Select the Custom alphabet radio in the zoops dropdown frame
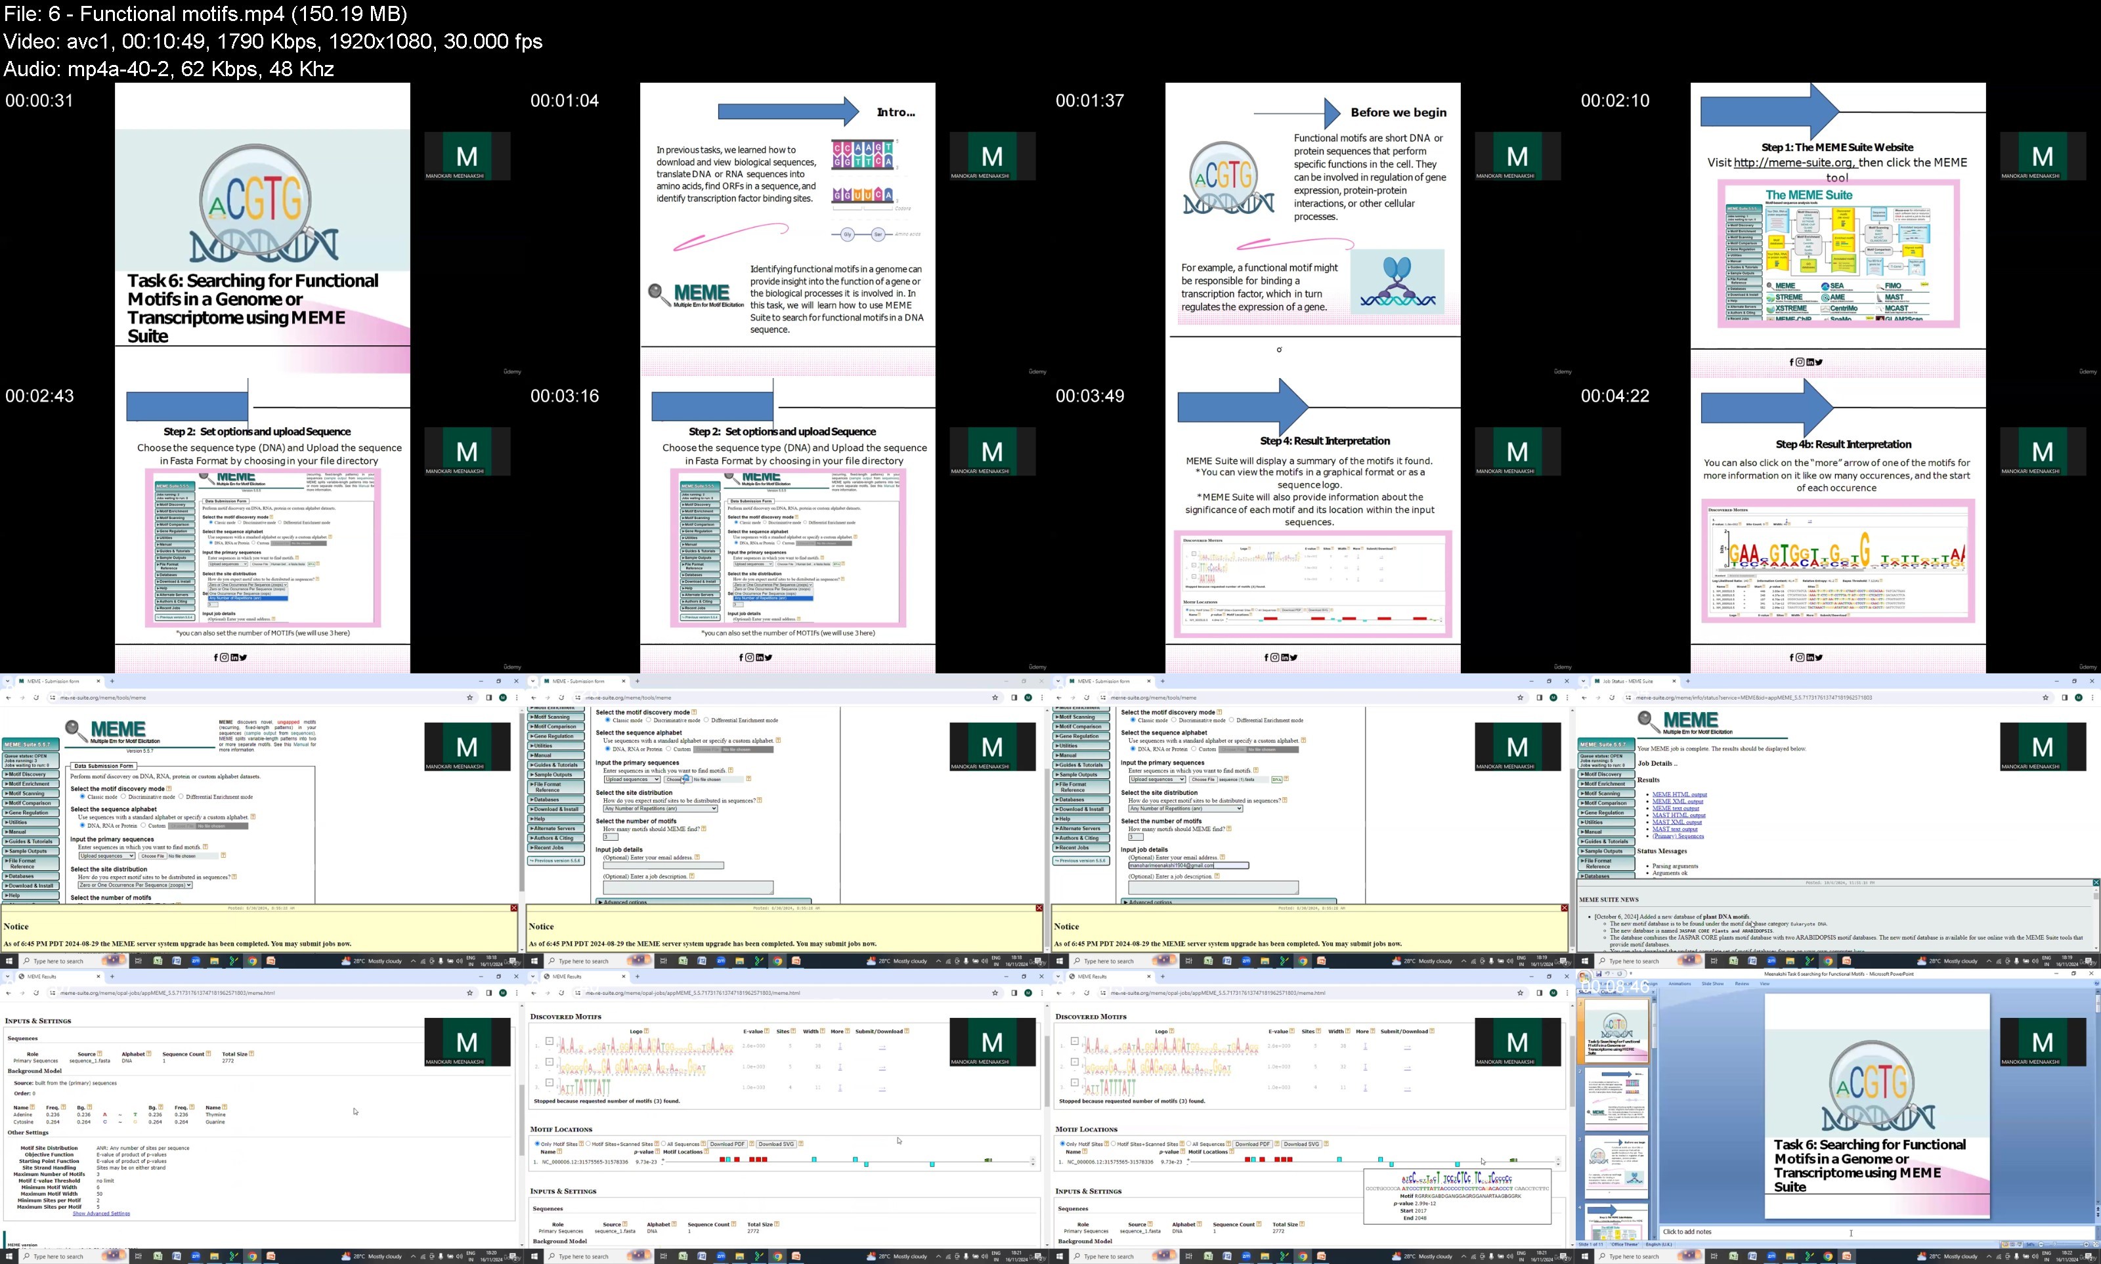 (x=143, y=826)
